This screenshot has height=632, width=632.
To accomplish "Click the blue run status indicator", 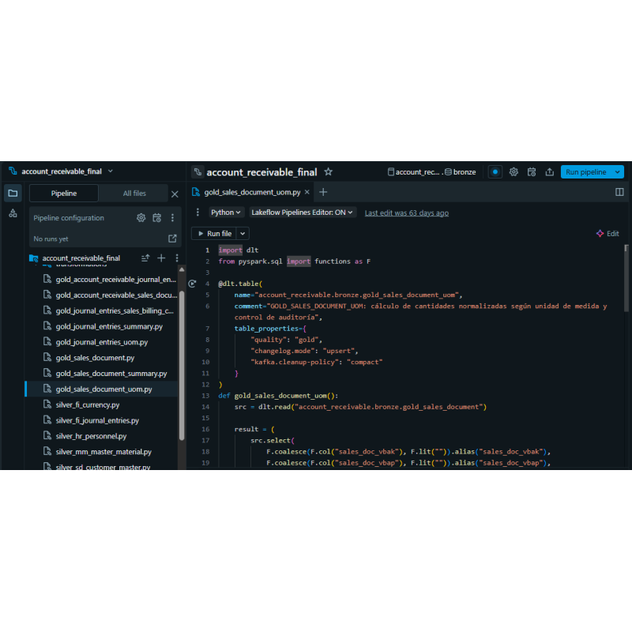I will pyautogui.click(x=495, y=171).
